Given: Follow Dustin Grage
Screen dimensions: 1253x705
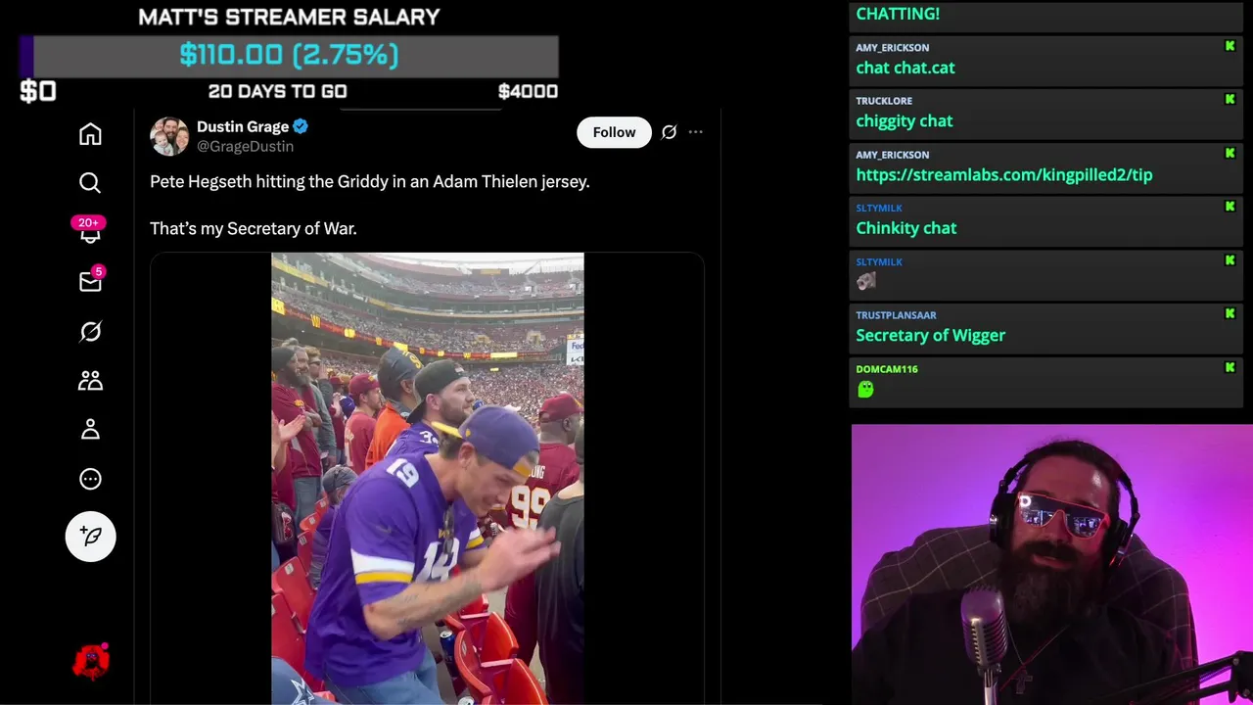Looking at the screenshot, I should 614,132.
